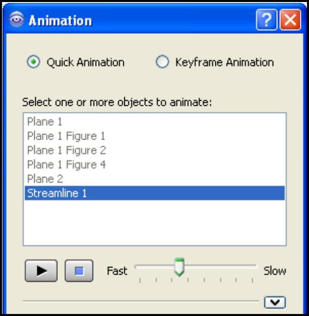Expand the dialog with the down arrow button
This screenshot has height=316, width=309.
tap(275, 302)
